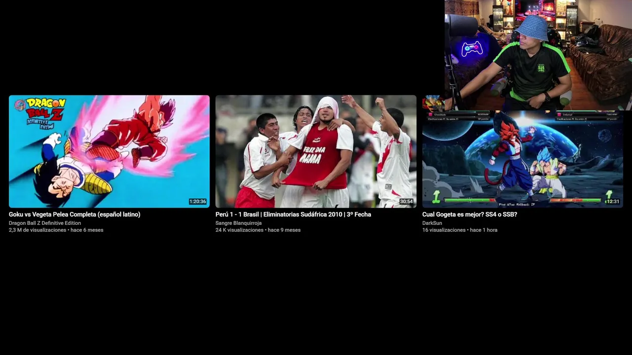Image resolution: width=632 pixels, height=355 pixels.
Task: Open the Perú 1 - 1 Brasil thumbnail
Action: coord(316,151)
